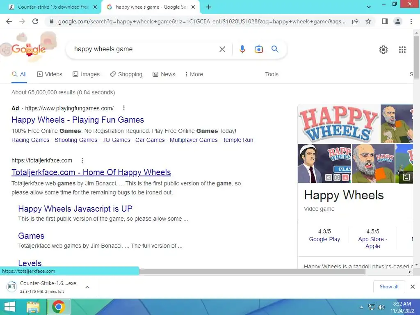The image size is (420, 315).
Task: Open a new browser tab
Action: (209, 7)
